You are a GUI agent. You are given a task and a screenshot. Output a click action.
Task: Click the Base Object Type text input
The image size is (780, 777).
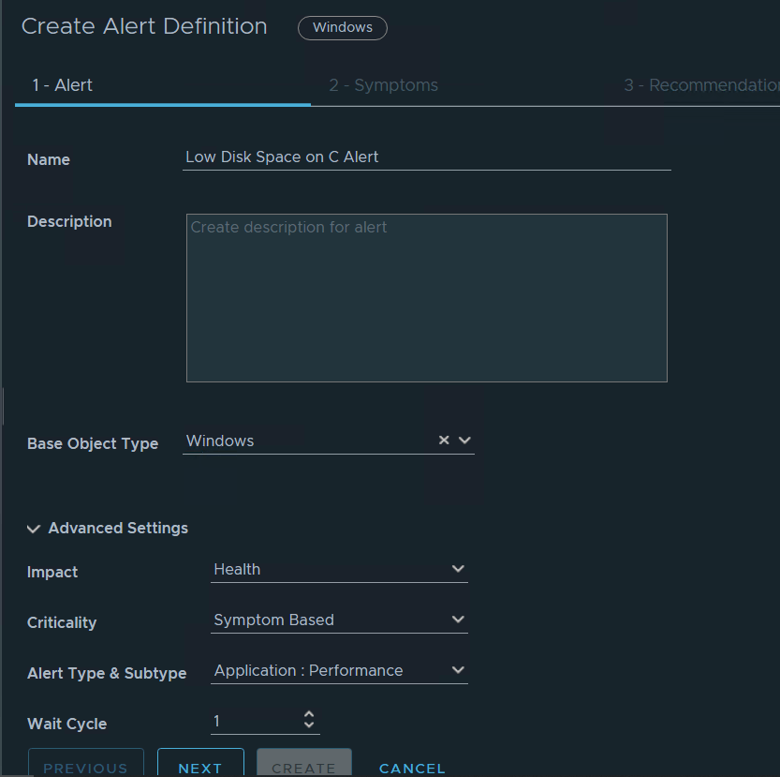307,441
